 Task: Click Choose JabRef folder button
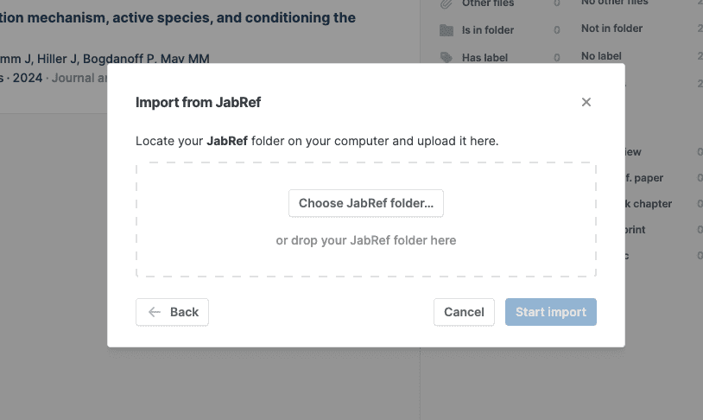click(x=366, y=203)
